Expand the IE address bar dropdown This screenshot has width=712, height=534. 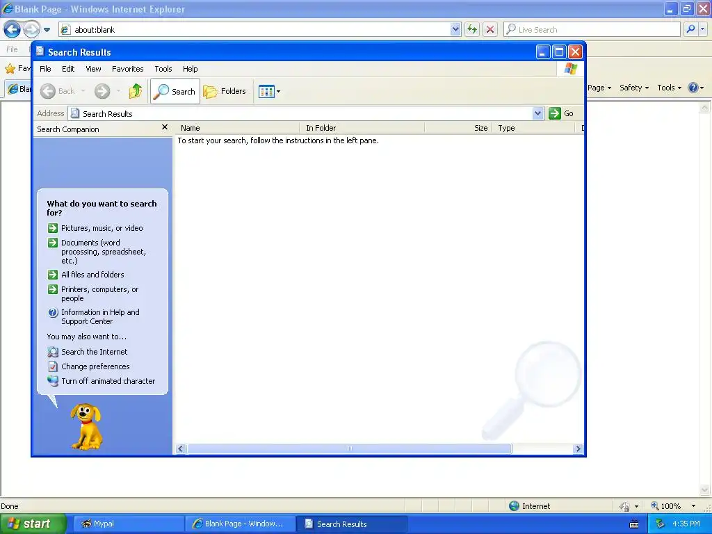[455, 29]
